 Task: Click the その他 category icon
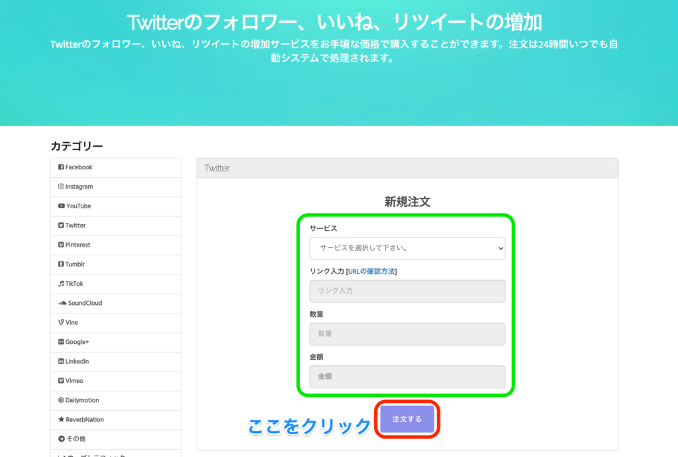61,439
